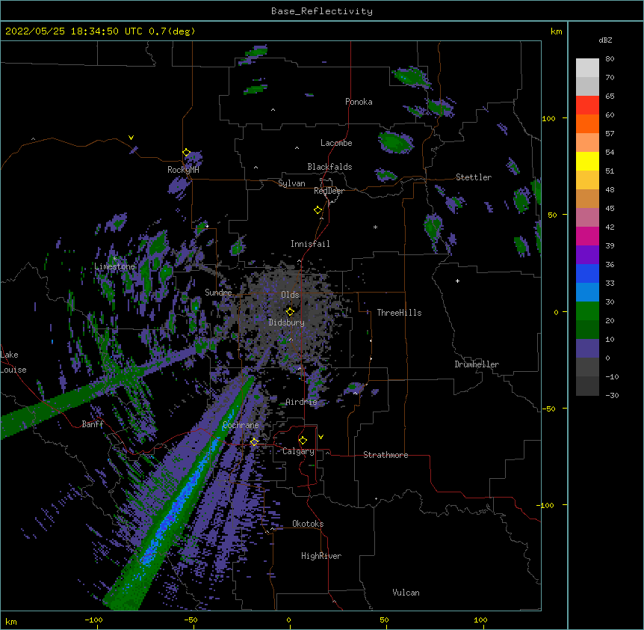Select the bright green 20-30 dBZ legend swatch
This screenshot has width=644, height=630.
click(x=587, y=311)
